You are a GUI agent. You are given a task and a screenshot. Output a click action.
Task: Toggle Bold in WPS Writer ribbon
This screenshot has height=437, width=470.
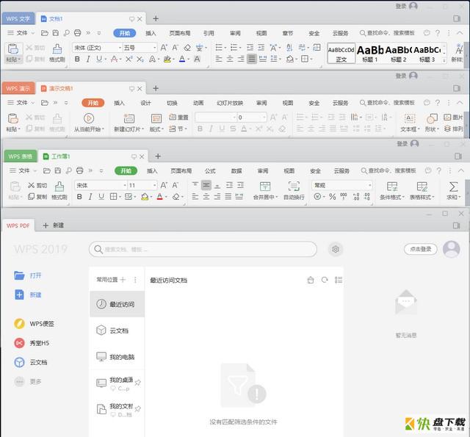[77, 59]
